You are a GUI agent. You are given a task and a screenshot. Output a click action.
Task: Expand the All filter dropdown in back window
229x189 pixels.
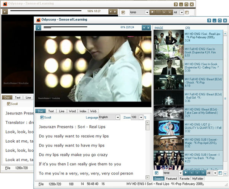(x=182, y=13)
